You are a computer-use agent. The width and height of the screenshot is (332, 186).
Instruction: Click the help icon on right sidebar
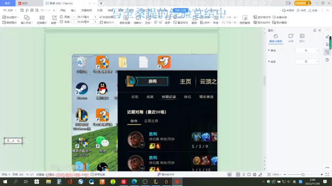tap(327, 60)
